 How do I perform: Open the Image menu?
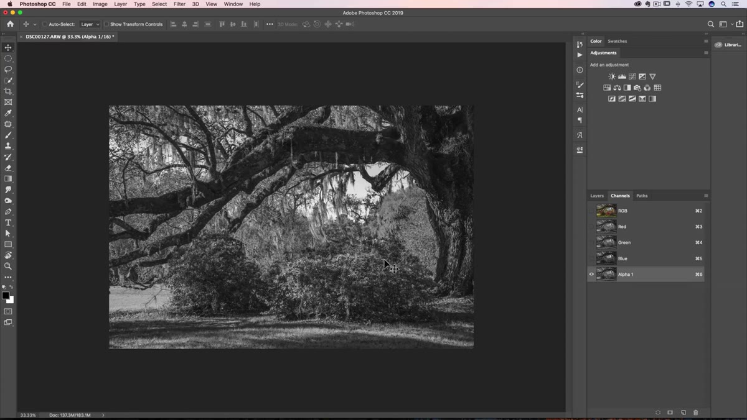(100, 4)
